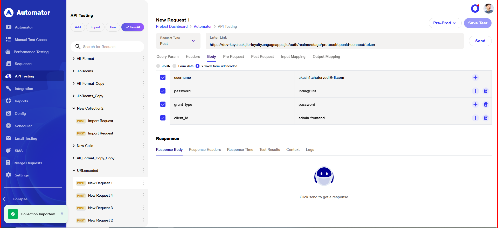Dismiss the Collection Imported notification
The height and width of the screenshot is (228, 498).
(x=62, y=213)
